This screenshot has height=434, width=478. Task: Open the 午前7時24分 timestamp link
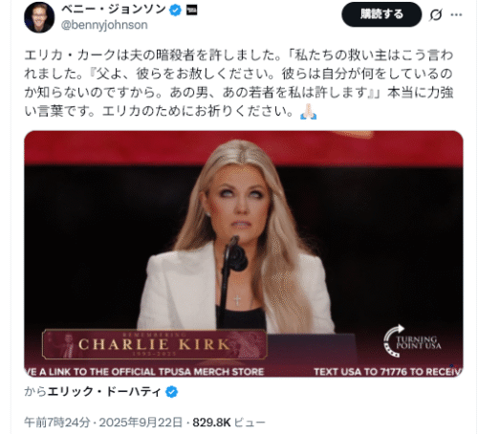click(x=57, y=423)
